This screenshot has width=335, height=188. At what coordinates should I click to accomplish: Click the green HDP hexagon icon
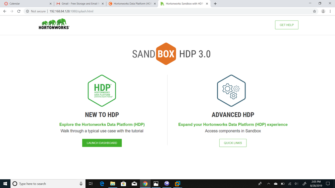pos(102,91)
